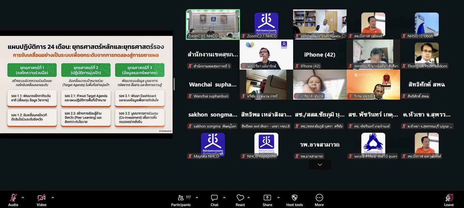Click slide box รอง 3.2 Co-investment
This screenshot has width=464, height=208.
140,117
